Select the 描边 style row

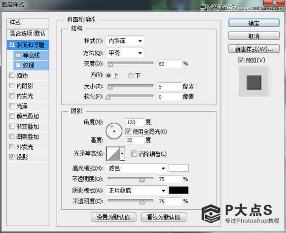click(x=28, y=75)
